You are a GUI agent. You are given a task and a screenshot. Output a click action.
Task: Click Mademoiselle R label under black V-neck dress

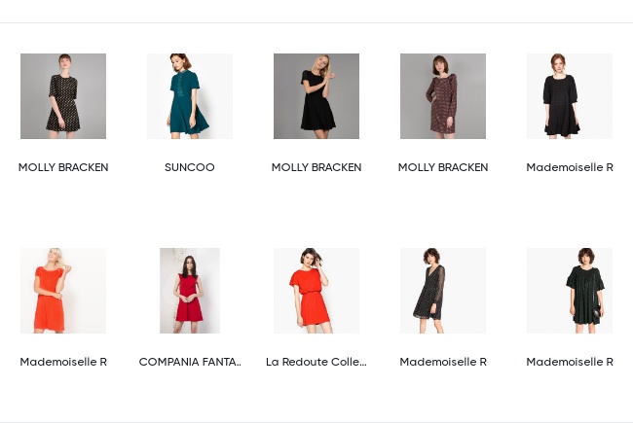pyautogui.click(x=443, y=362)
